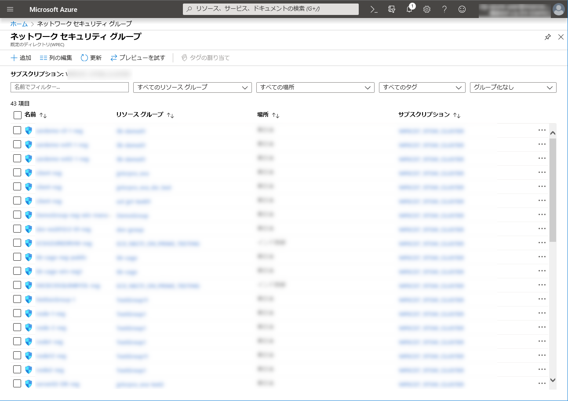Open the directory and subscription filter icon

click(x=392, y=9)
